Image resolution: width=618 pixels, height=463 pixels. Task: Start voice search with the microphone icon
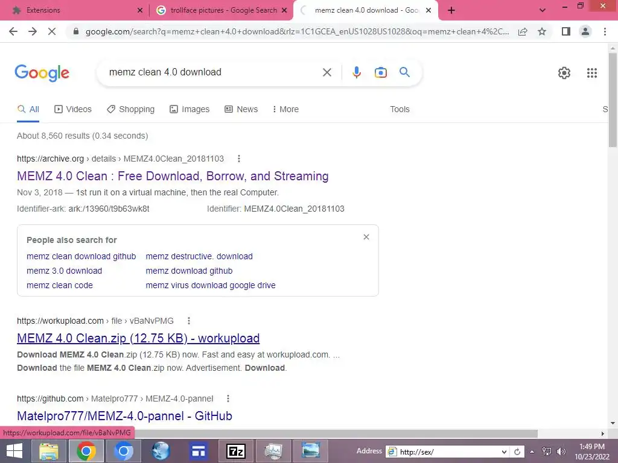click(357, 72)
